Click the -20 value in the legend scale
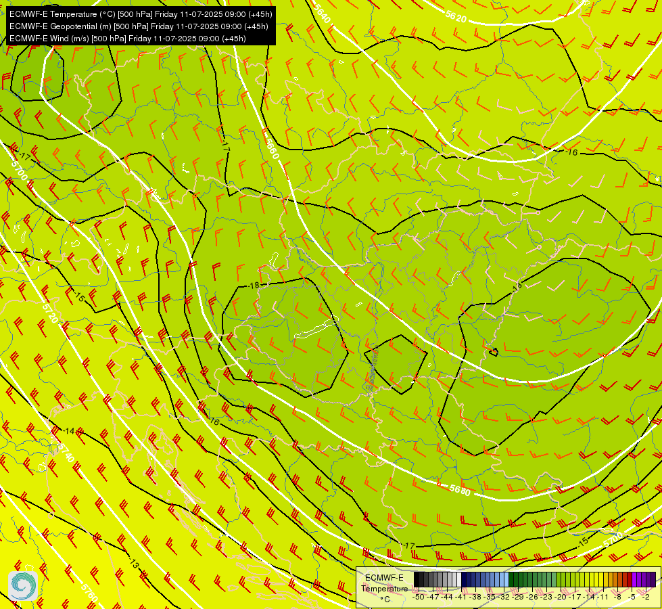This screenshot has height=609, width=662. (x=561, y=597)
